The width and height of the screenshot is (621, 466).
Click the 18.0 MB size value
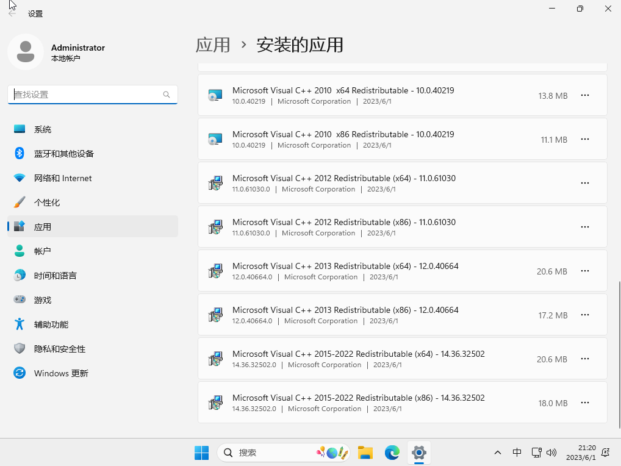point(553,403)
